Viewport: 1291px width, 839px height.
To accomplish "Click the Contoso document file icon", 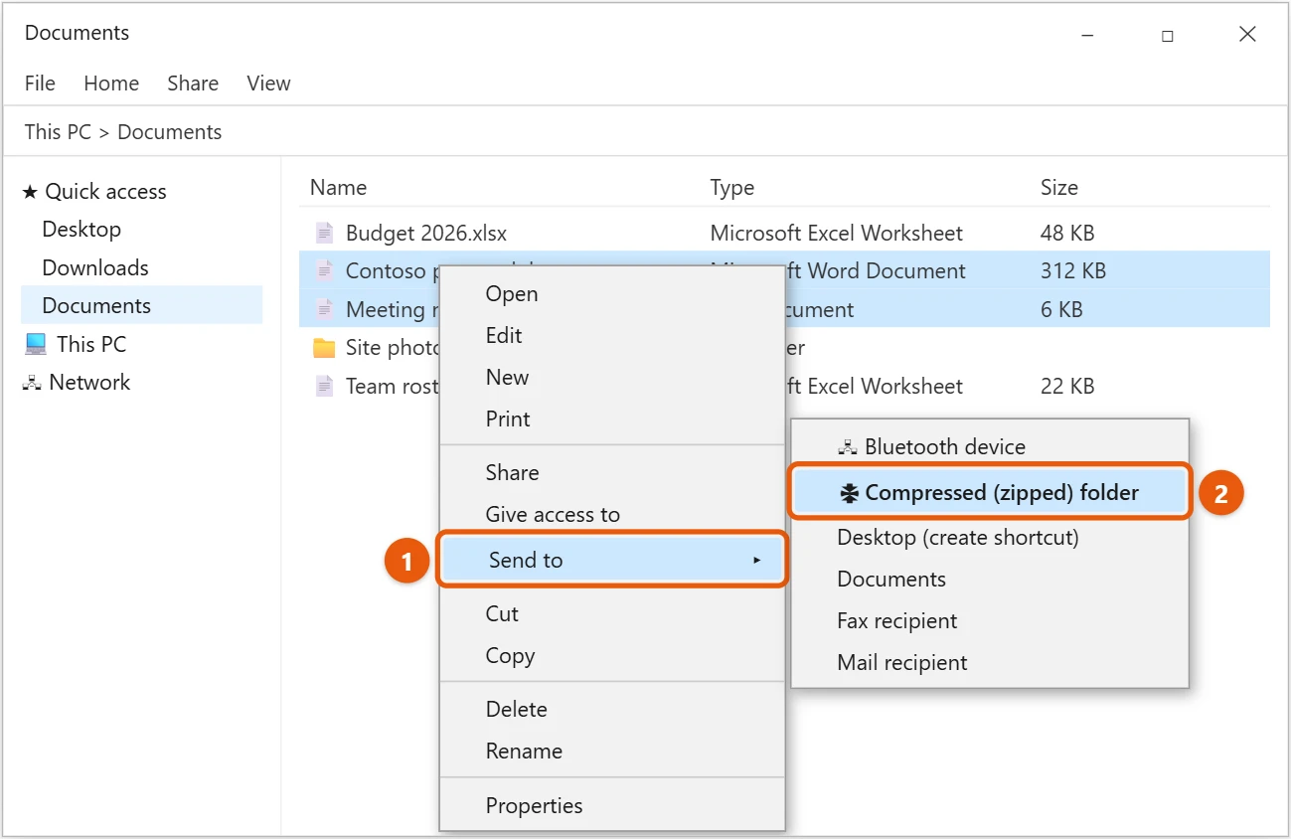I will coord(324,270).
